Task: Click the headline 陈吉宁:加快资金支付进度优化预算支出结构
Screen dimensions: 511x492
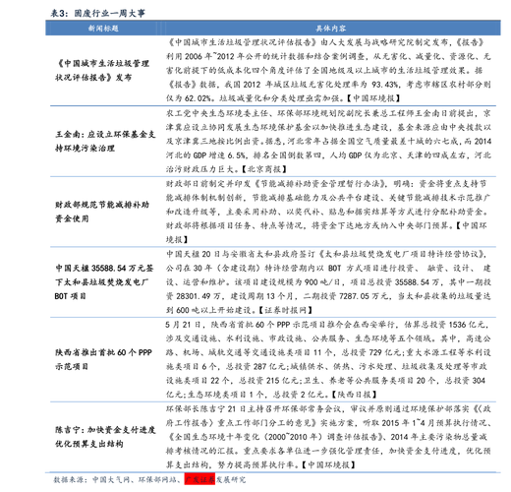Action: [105, 437]
